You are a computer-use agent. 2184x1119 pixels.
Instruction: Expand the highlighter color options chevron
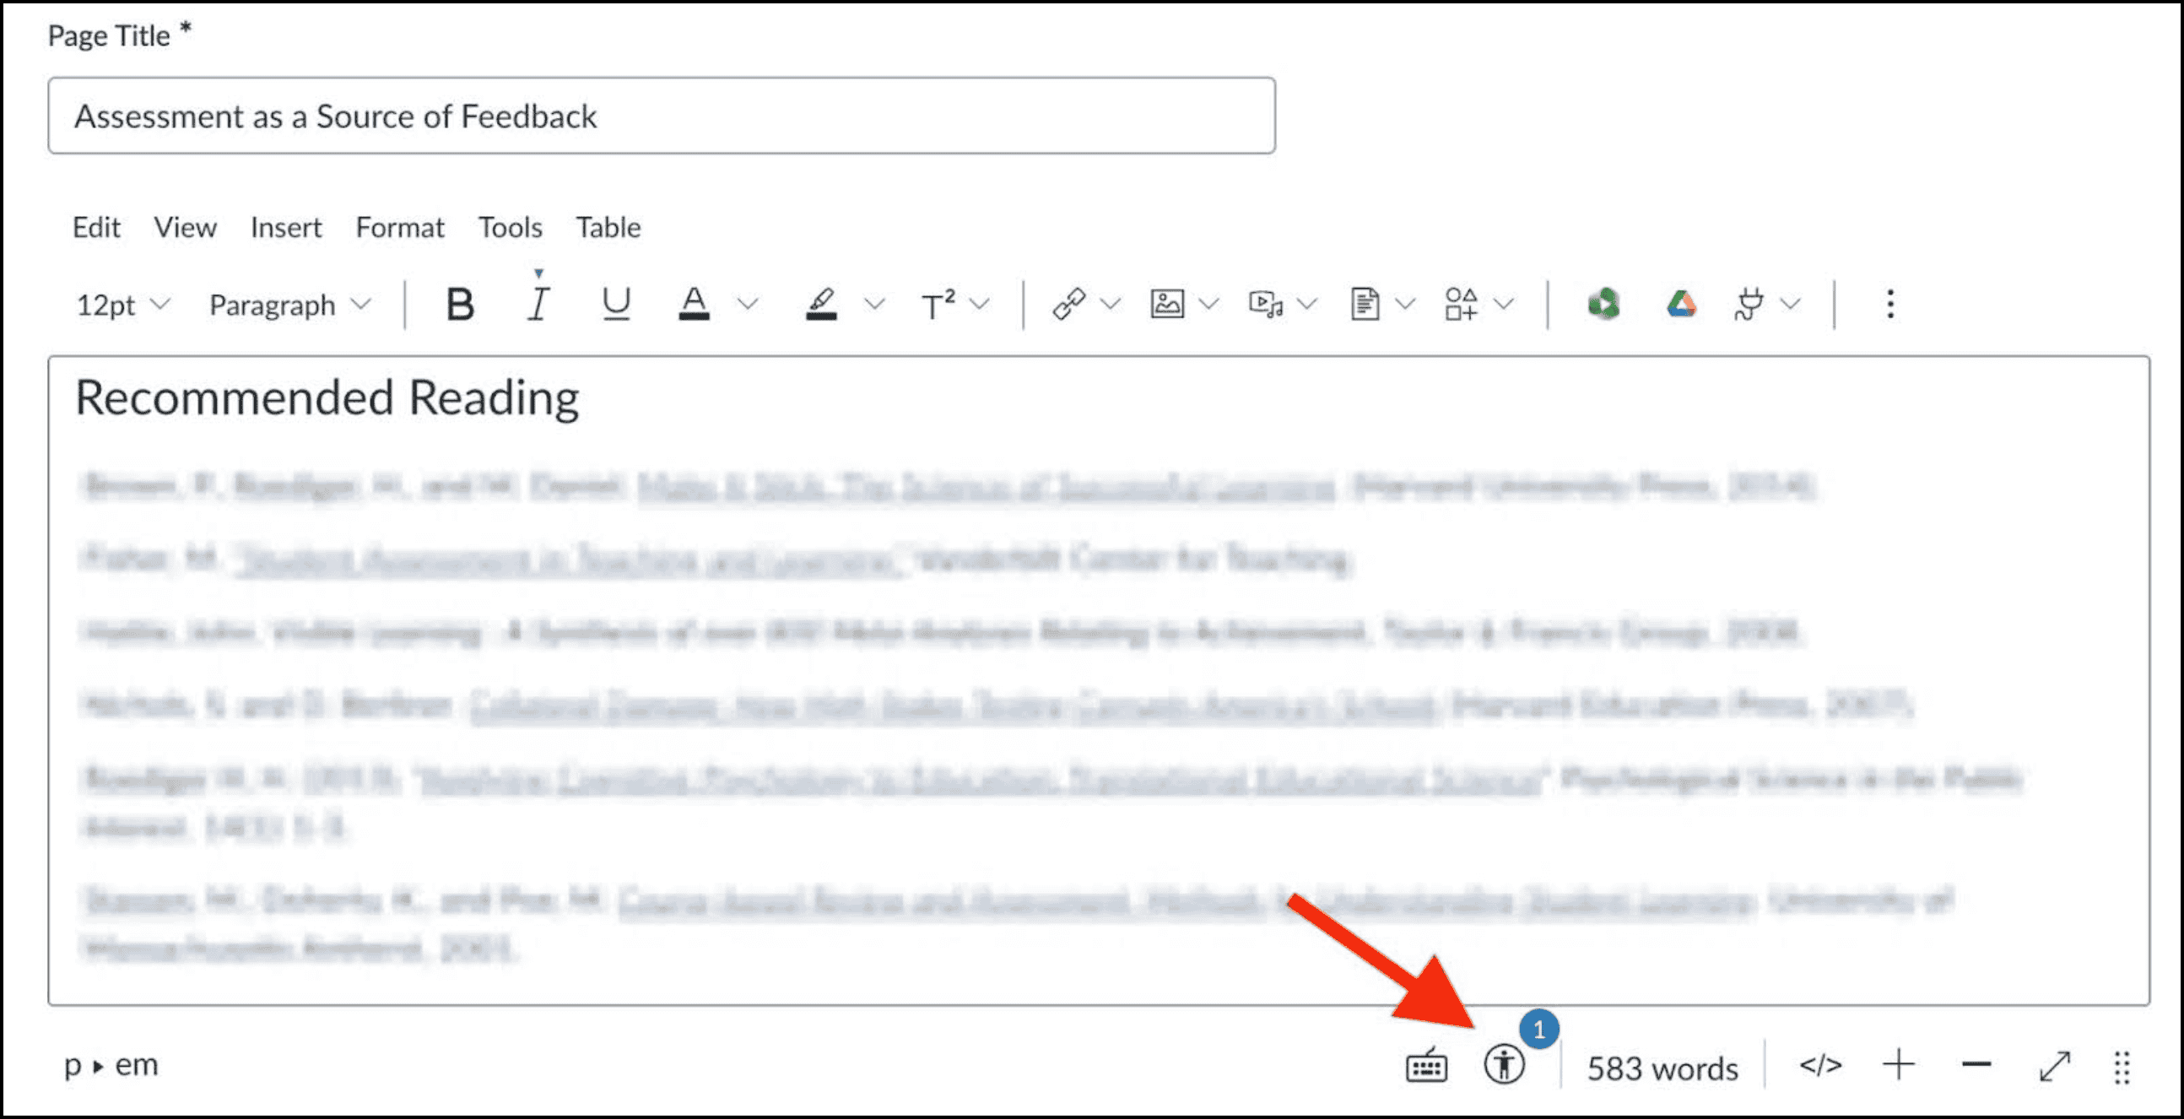coord(875,305)
